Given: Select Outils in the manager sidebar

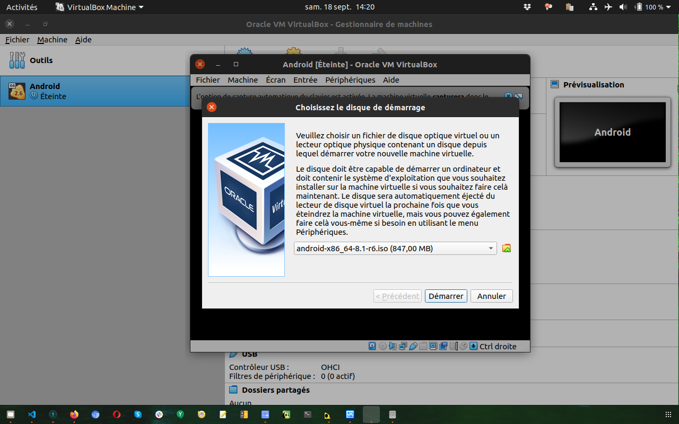Looking at the screenshot, I should (111, 60).
